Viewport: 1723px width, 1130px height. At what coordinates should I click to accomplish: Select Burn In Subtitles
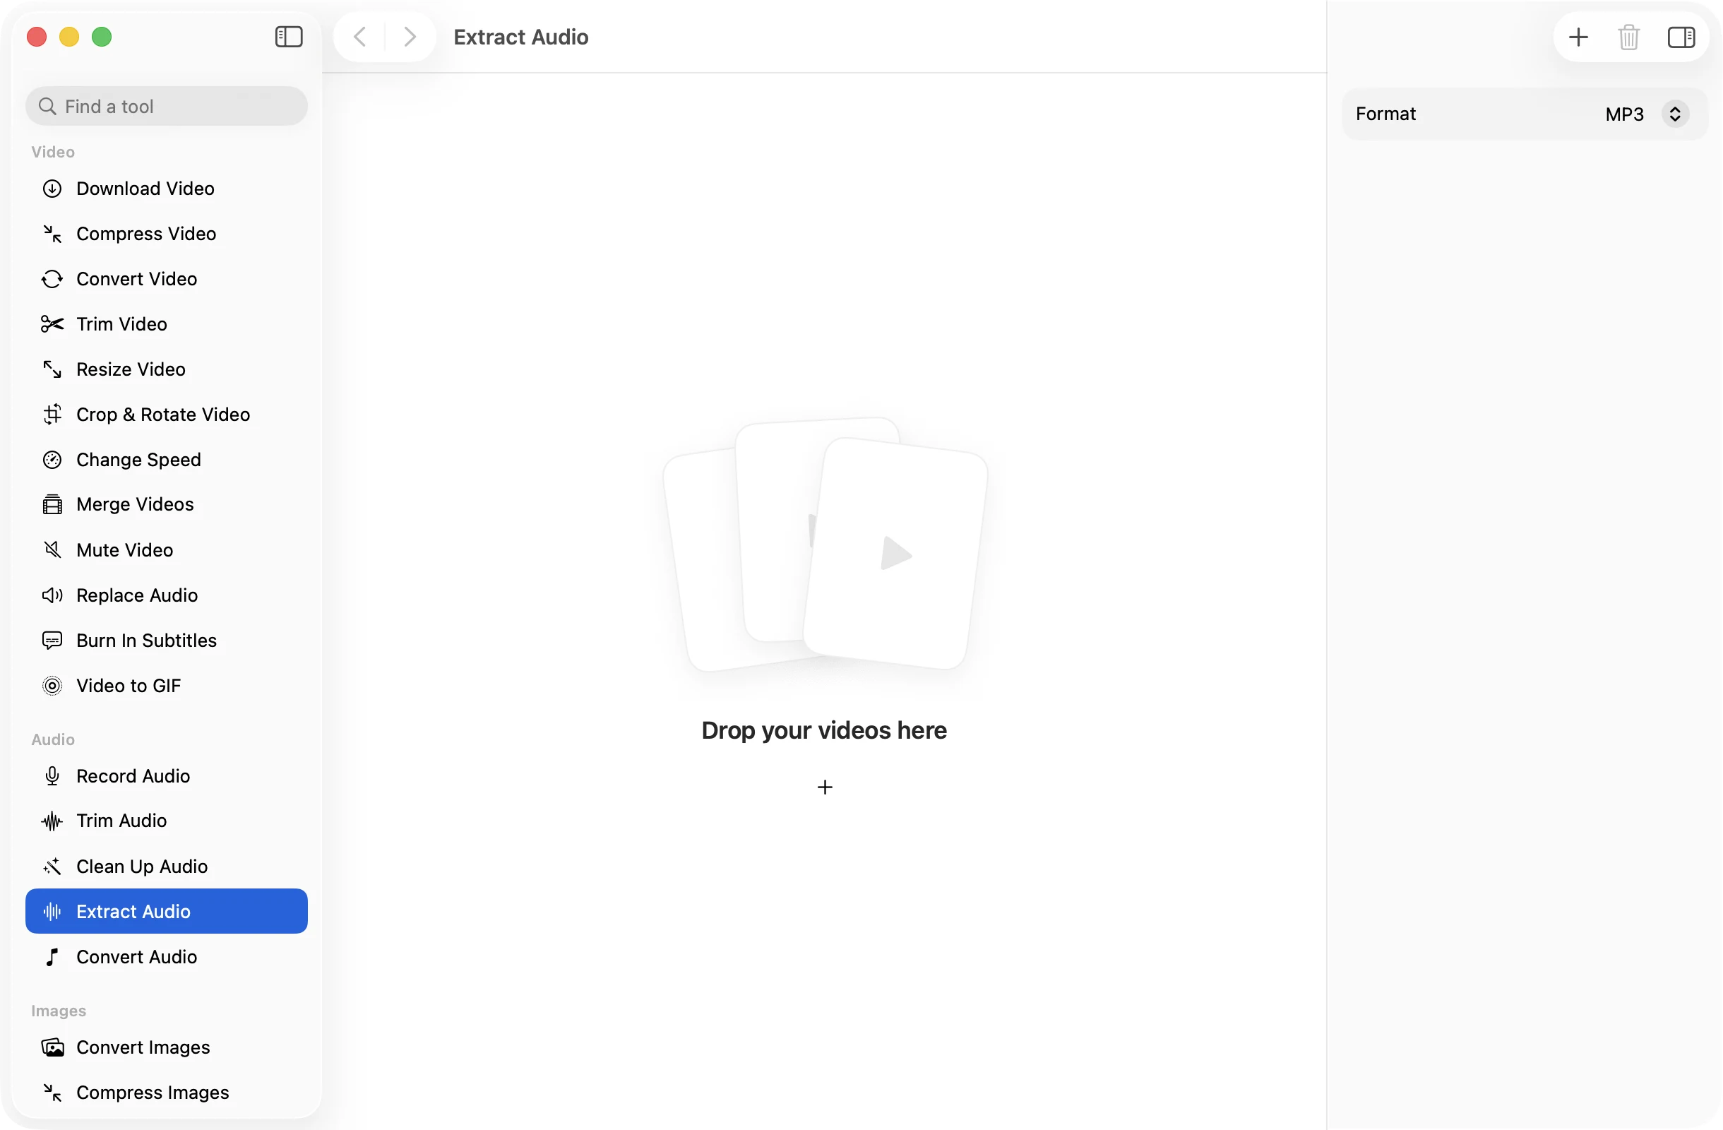click(x=167, y=641)
